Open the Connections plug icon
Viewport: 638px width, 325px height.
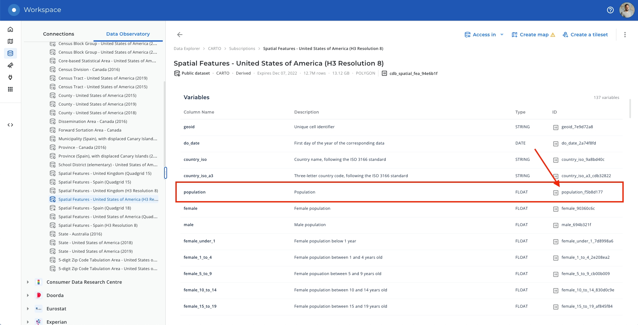(x=10, y=77)
